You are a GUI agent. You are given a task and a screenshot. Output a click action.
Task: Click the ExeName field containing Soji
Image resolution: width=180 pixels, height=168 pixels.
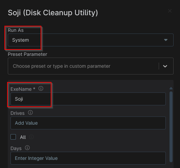point(88,99)
